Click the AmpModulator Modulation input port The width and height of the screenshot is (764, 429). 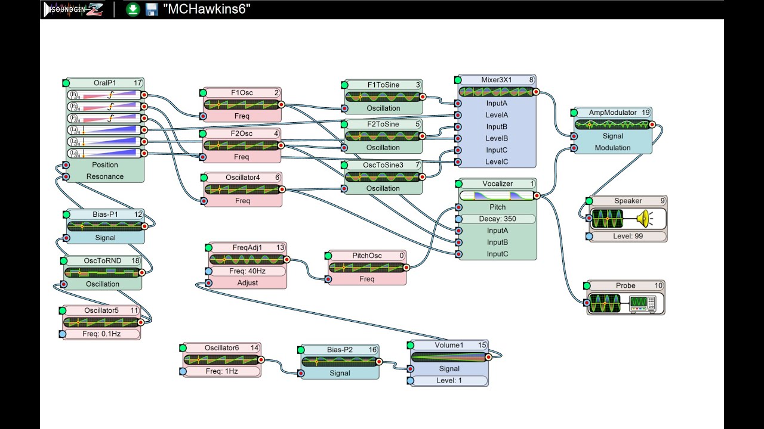(x=574, y=148)
